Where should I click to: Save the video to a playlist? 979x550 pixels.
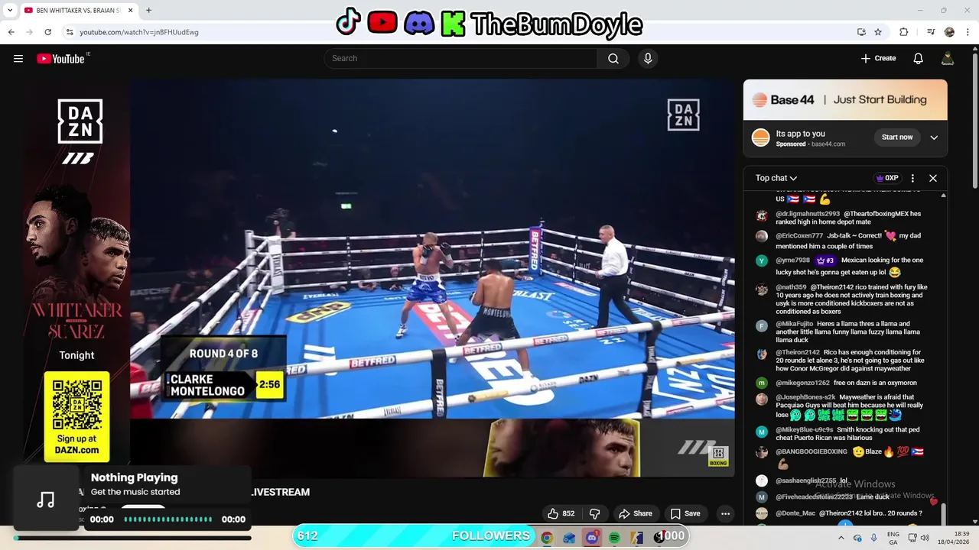(x=685, y=513)
